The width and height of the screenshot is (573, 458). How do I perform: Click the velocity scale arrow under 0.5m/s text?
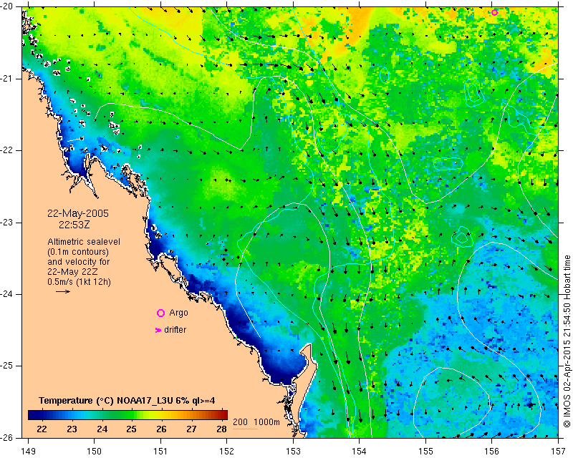point(63,291)
